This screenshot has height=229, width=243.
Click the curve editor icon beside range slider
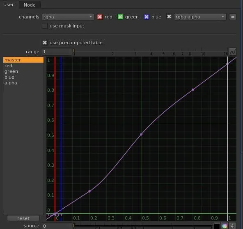pyautogui.click(x=233, y=52)
